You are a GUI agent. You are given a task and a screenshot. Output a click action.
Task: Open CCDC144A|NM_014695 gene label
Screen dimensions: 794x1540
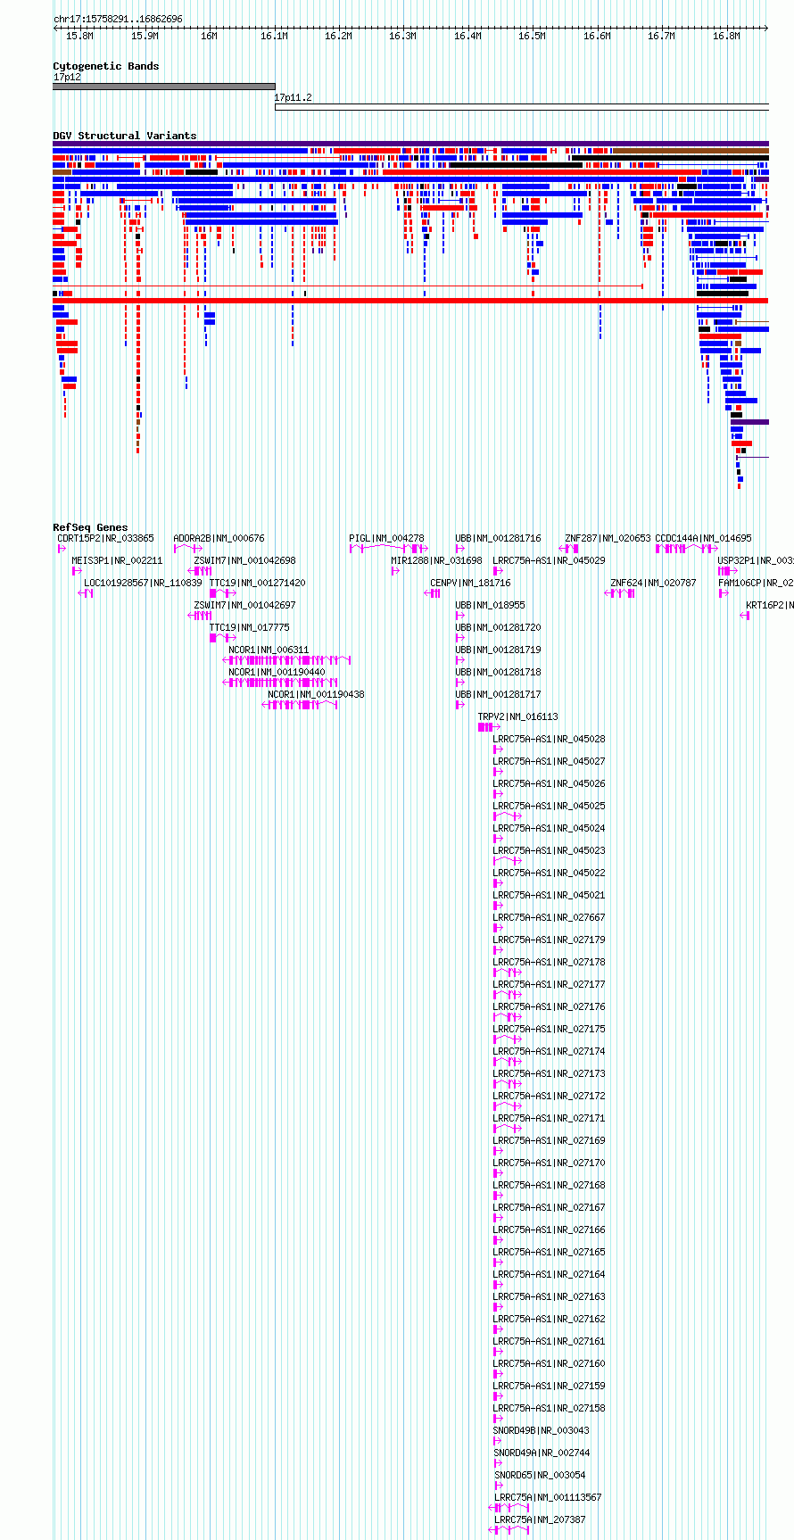pos(703,538)
